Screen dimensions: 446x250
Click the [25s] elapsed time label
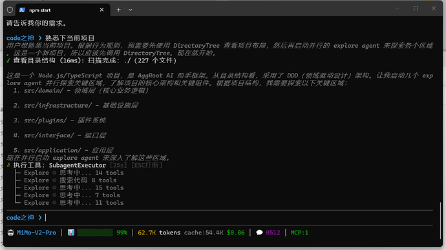pos(118,165)
